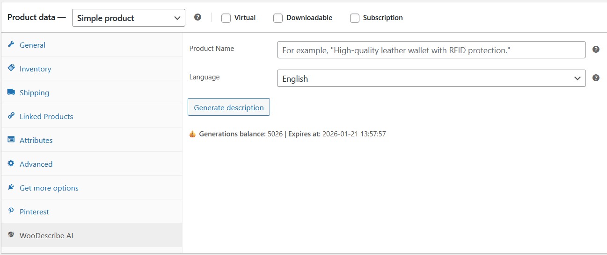
Task: Select the WooDescribe AI tab
Action: [x=92, y=235]
